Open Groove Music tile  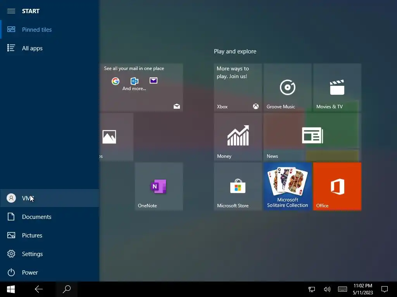pyautogui.click(x=287, y=87)
